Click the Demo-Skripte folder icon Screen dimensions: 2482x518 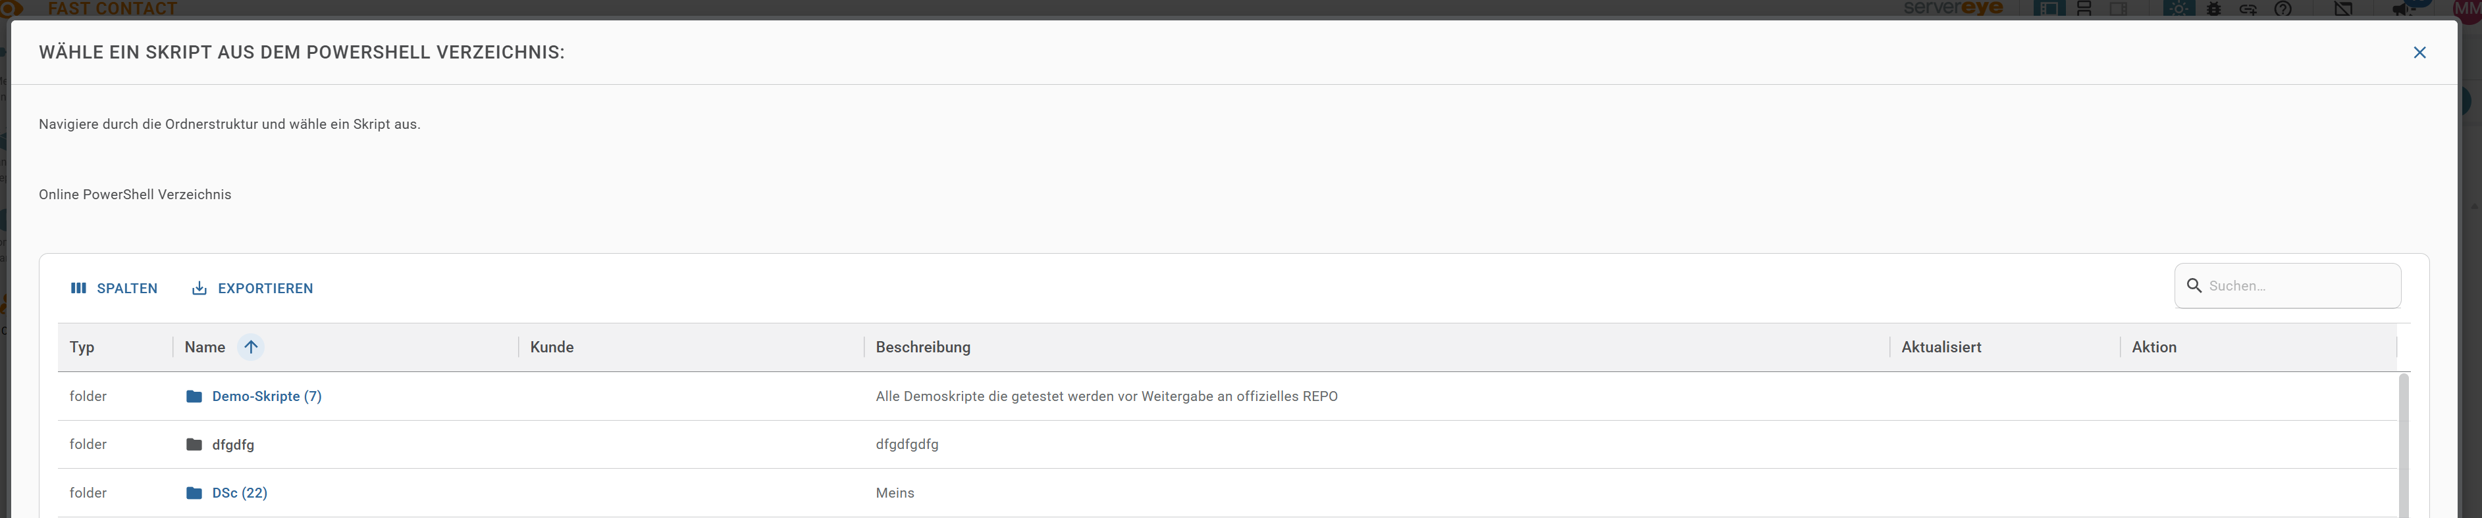pyautogui.click(x=194, y=396)
